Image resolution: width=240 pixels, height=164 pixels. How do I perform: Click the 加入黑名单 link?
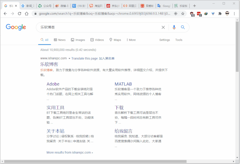click(107, 58)
